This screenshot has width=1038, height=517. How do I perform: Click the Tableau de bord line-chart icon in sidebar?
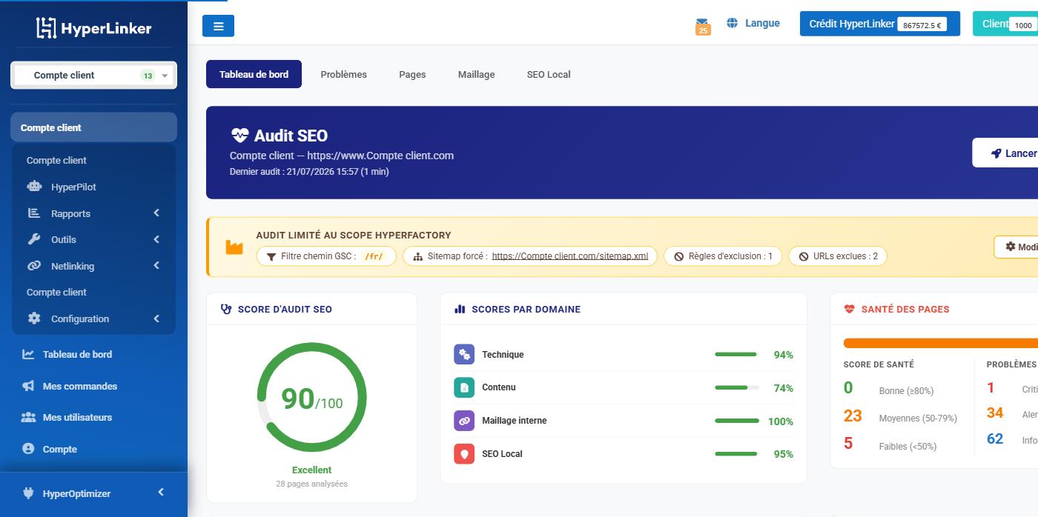pyautogui.click(x=28, y=354)
